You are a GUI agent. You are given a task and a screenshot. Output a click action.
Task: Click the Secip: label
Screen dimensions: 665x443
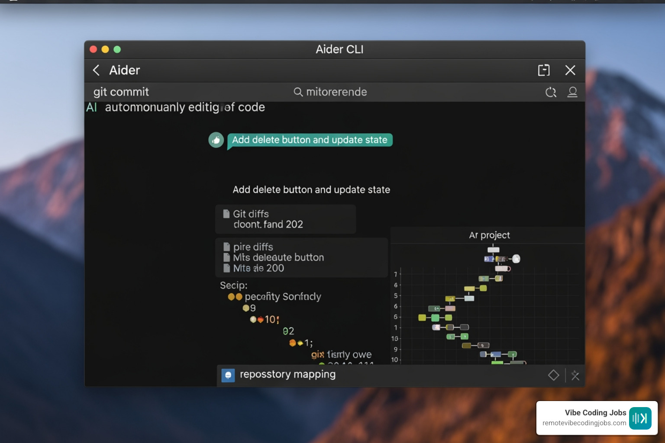[234, 286]
